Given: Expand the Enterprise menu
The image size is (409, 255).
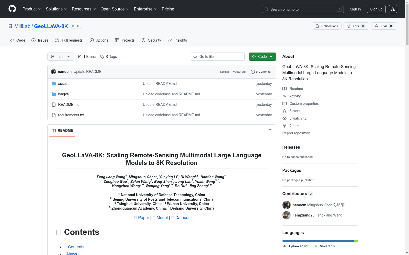Looking at the screenshot, I should (145, 9).
